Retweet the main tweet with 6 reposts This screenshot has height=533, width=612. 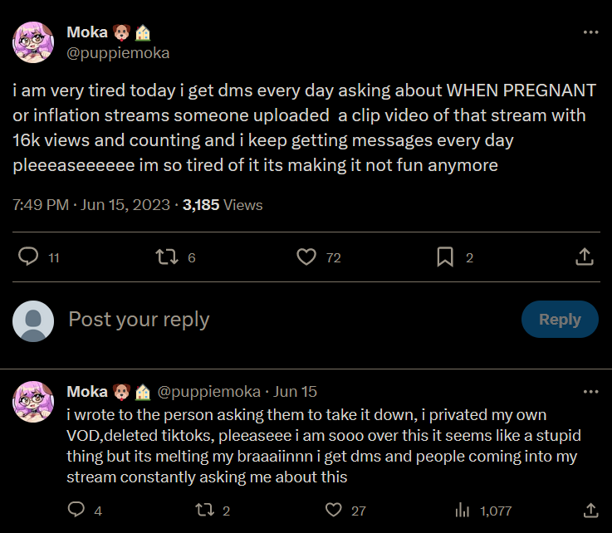coord(167,257)
